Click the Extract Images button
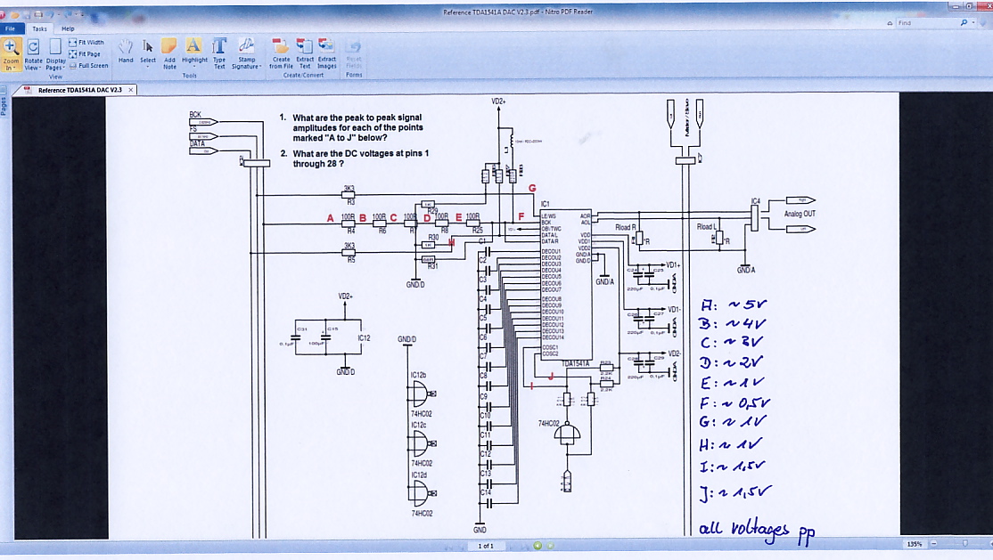The width and height of the screenshot is (993, 560). click(x=326, y=53)
